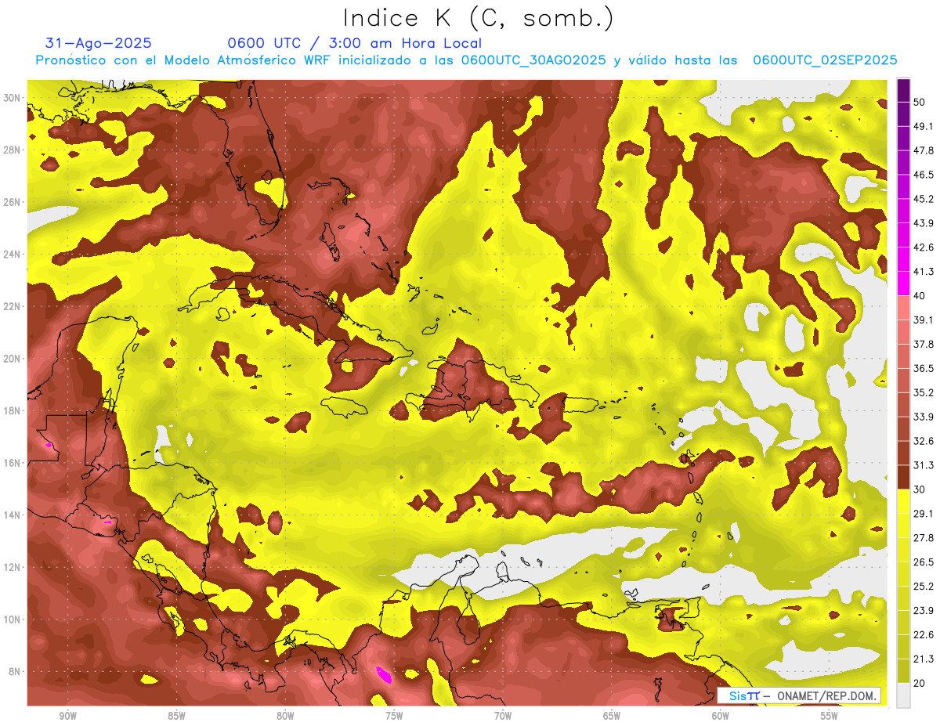Click the legend value '23.9'
The height and width of the screenshot is (726, 940).
[x=924, y=611]
